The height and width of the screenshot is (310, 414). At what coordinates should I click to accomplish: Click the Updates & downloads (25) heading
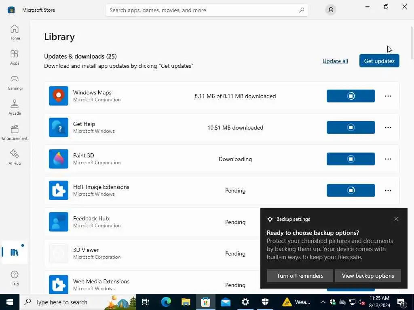click(x=80, y=57)
